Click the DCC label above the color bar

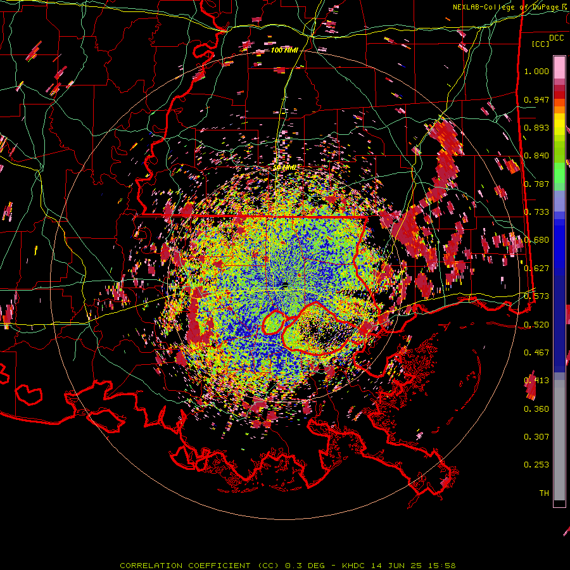coord(556,38)
